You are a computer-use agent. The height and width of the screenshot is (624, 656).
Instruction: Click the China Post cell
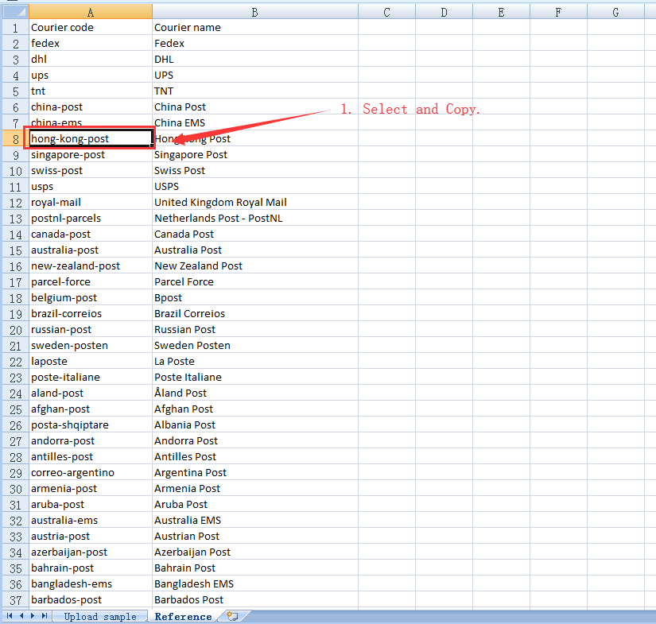pos(254,107)
